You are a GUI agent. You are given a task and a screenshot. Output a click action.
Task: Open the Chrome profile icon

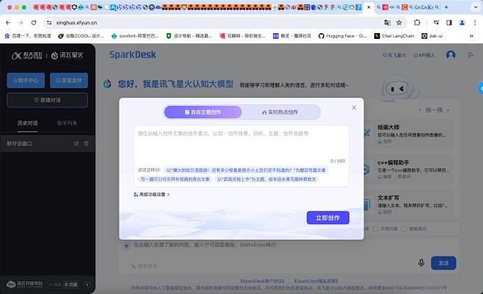462,23
